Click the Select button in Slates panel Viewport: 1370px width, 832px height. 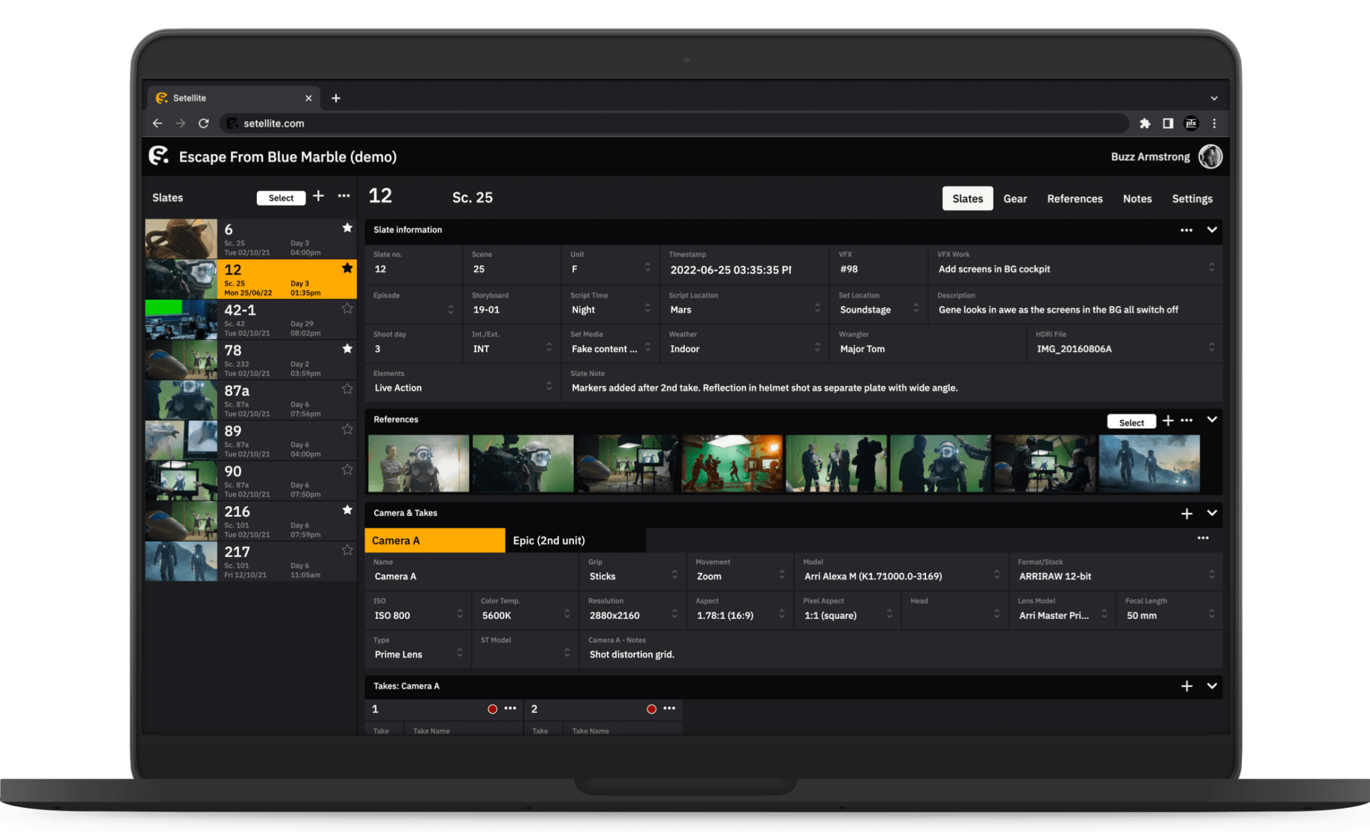(281, 198)
